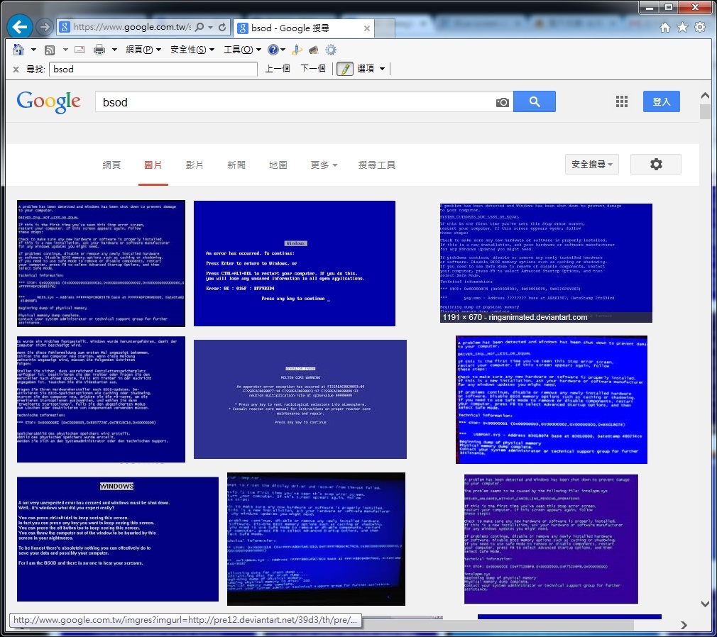
Task: Click the Google logo
Action: click(48, 101)
